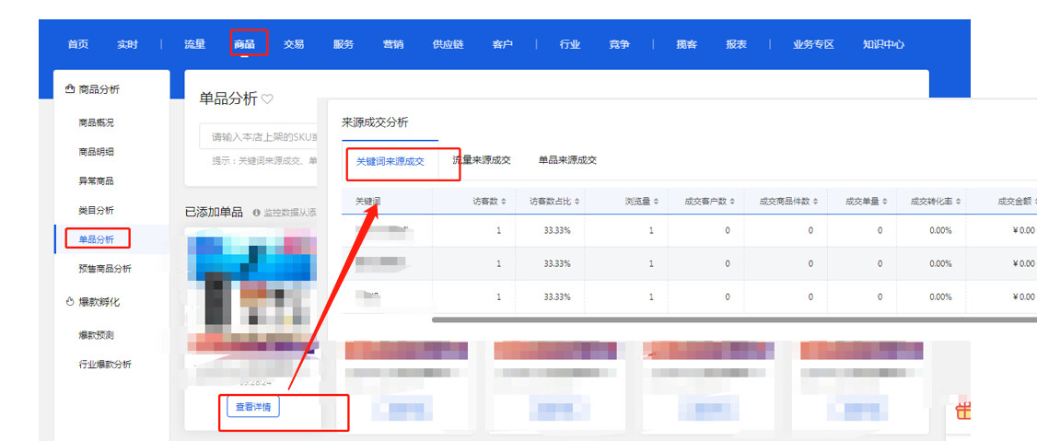
Task: Open the 商品 top navigation menu
Action: click(244, 44)
